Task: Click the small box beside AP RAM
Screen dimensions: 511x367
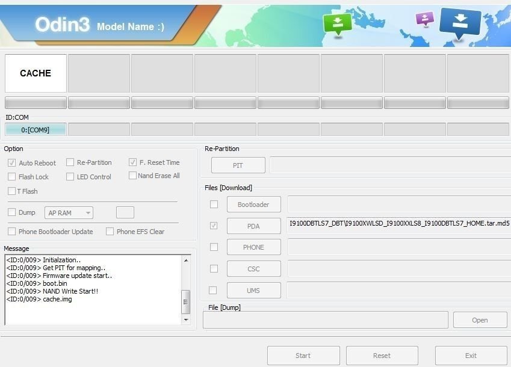Action: pos(125,212)
